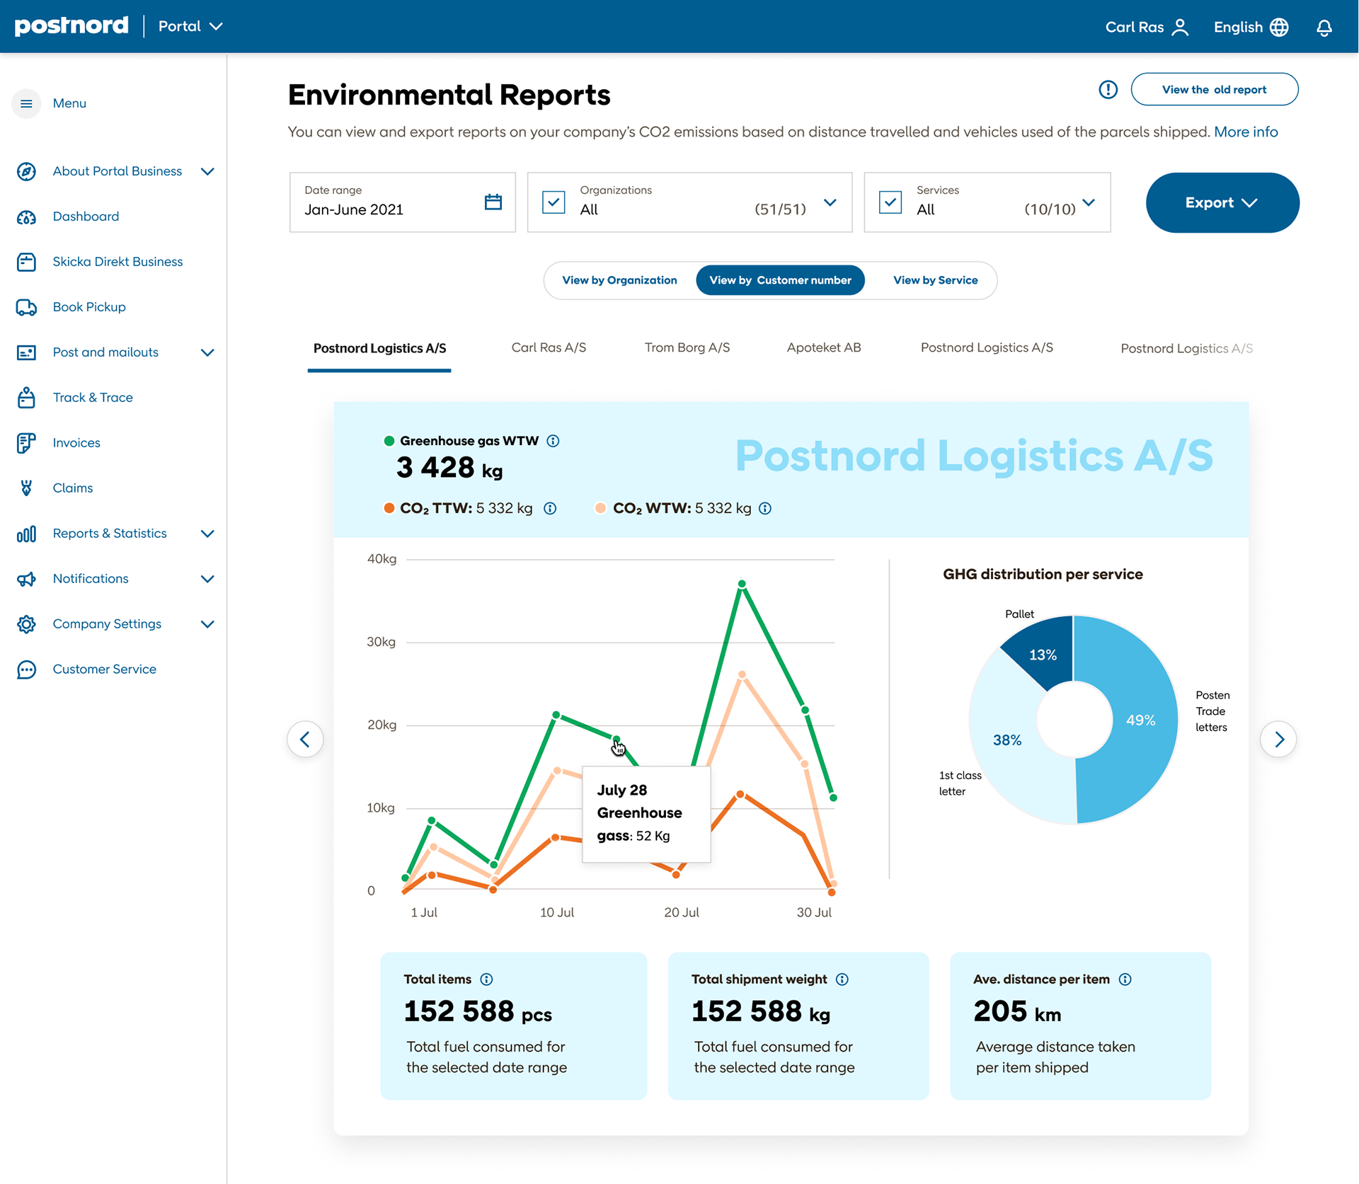1359x1184 pixels.
Task: Click the info icon next to Greenhouse gas WTW
Action: (x=553, y=441)
